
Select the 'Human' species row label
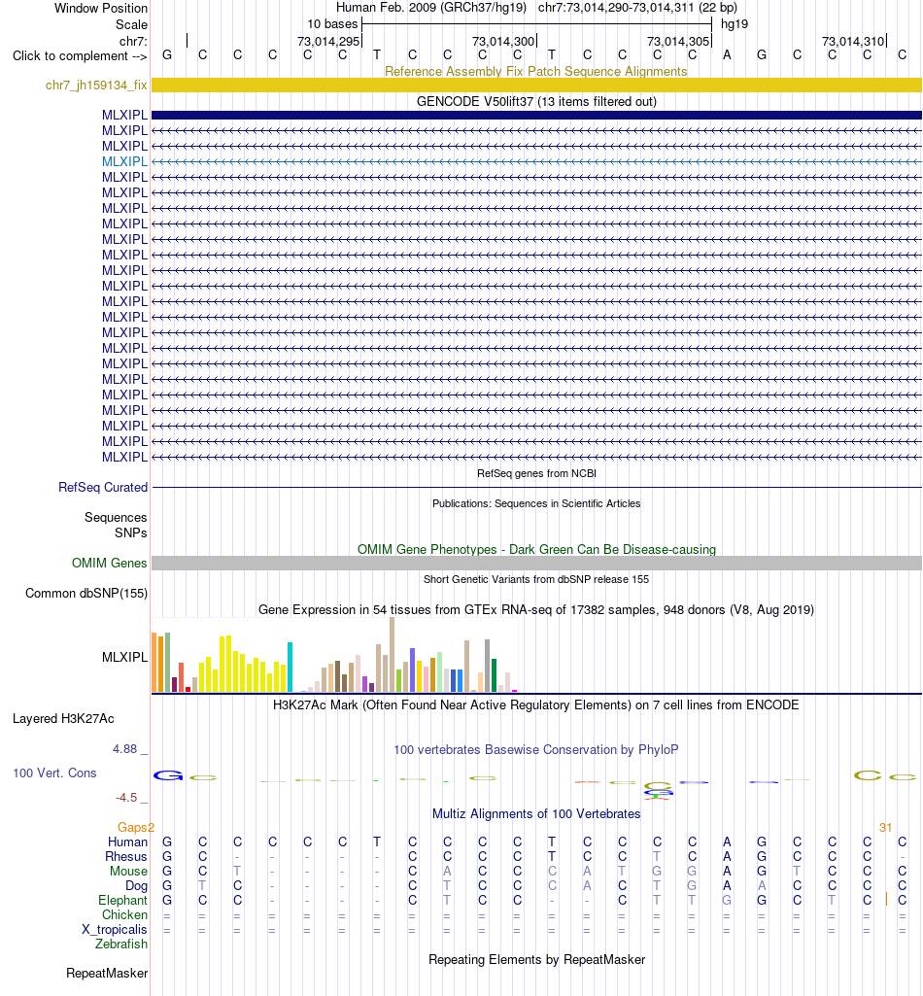pos(127,841)
